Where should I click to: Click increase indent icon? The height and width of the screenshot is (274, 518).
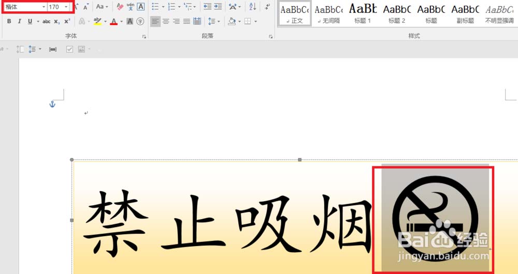[218, 7]
